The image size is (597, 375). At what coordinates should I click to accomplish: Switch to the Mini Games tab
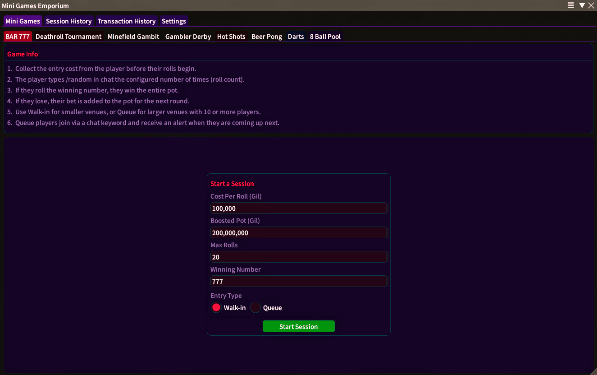[23, 21]
